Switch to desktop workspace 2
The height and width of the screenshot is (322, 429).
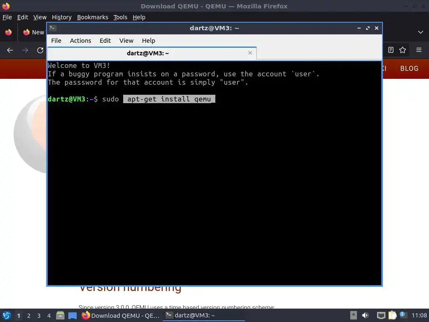[x=29, y=316]
